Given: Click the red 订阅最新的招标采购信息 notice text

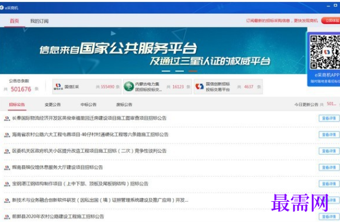Looking at the screenshot, I should 282,21.
